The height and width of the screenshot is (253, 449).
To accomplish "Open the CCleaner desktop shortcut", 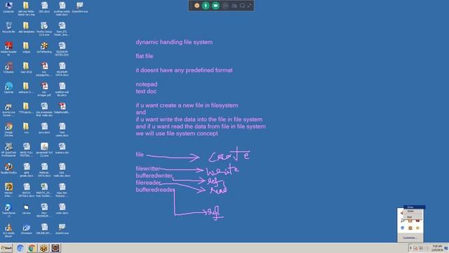I will point(8,67).
